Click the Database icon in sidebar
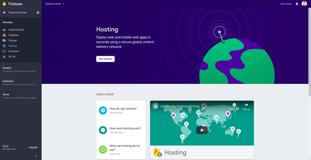 click(4, 35)
